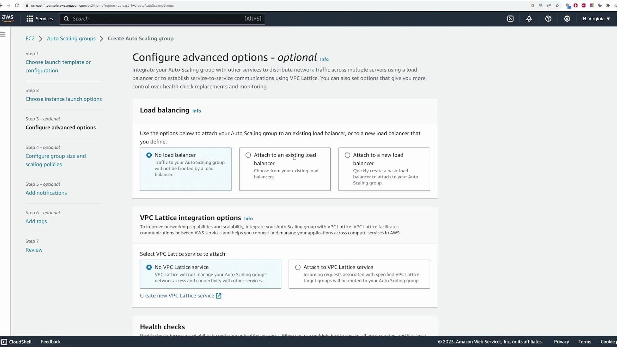Screen dimensions: 617x347
Task: Open the Services grid icon
Action: (x=30, y=19)
